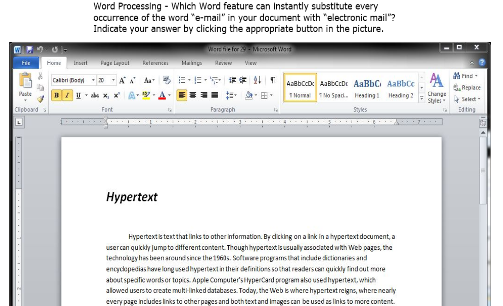Toggle Underline formatting

(78, 95)
